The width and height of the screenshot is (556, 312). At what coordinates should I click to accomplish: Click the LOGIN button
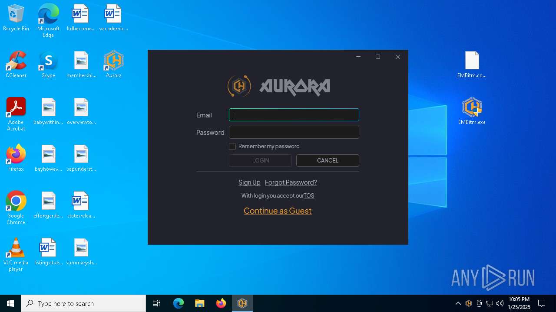click(261, 160)
